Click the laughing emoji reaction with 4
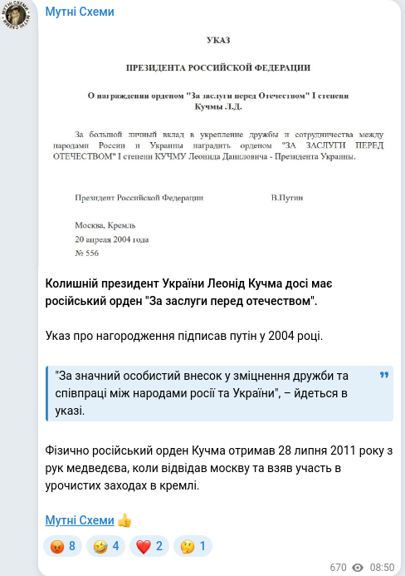The width and height of the screenshot is (405, 576). tap(105, 546)
